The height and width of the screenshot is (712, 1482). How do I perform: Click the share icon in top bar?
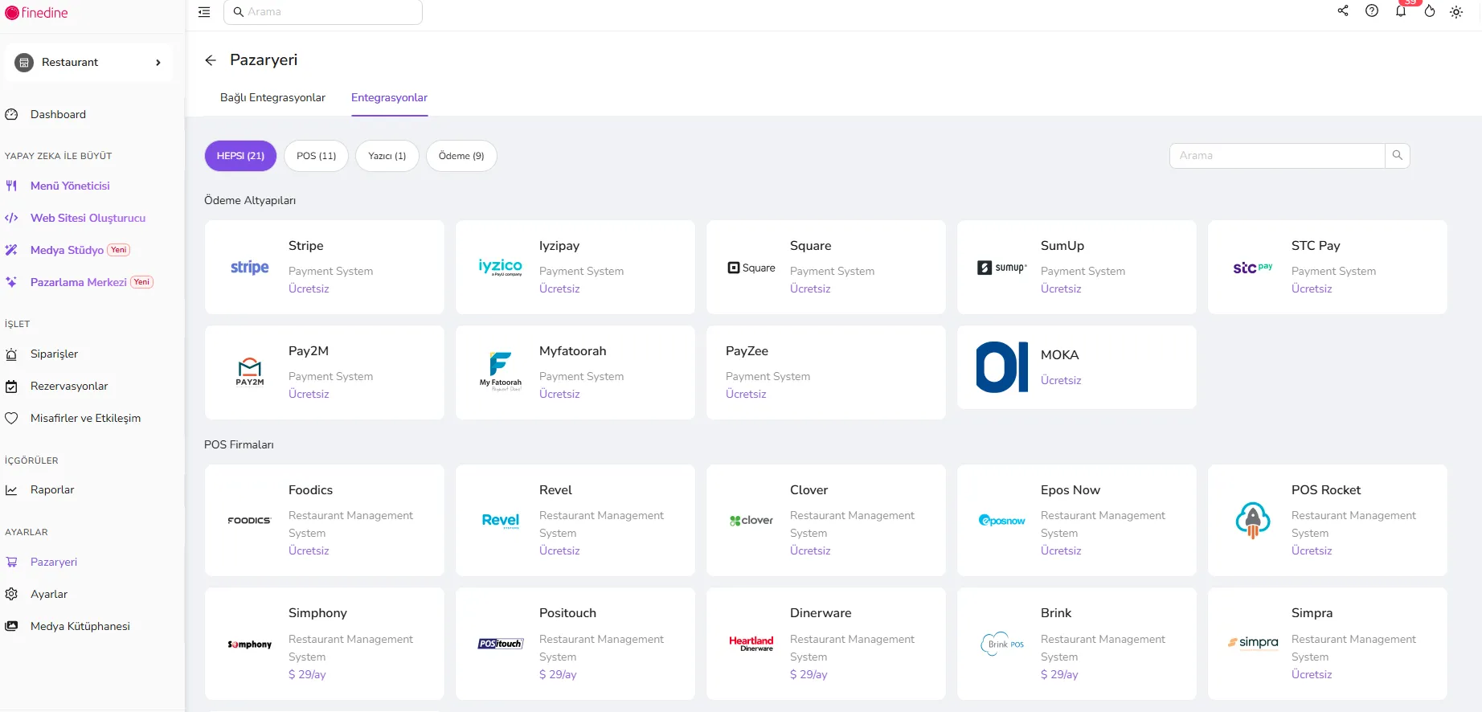1343,11
